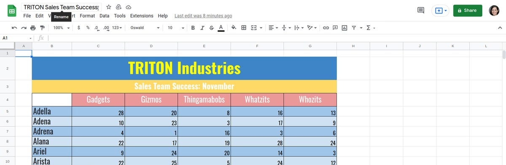Open the fill color bucket picker
Screen dimensions: 506x165
[234, 28]
